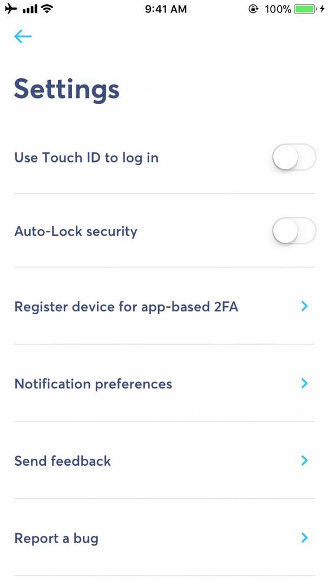329x585 pixels.
Task: Click the back arrow to leave Settings
Action: [22, 36]
